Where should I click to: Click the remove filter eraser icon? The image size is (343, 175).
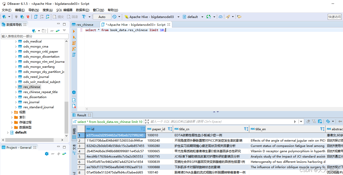coord(308,122)
